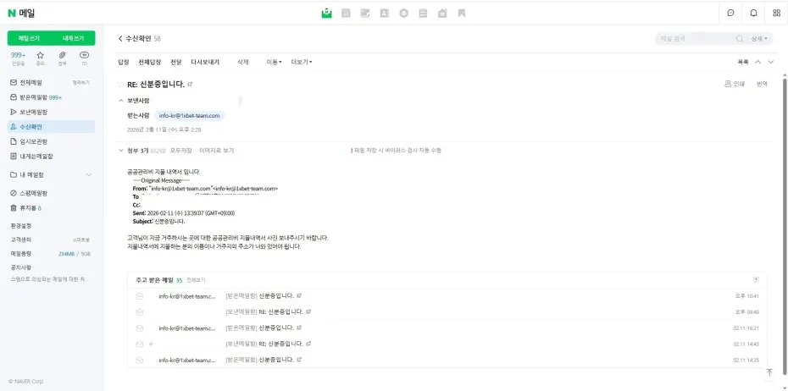Click the scroll-to-top arrow icon
The width and height of the screenshot is (788, 391).
(769, 372)
